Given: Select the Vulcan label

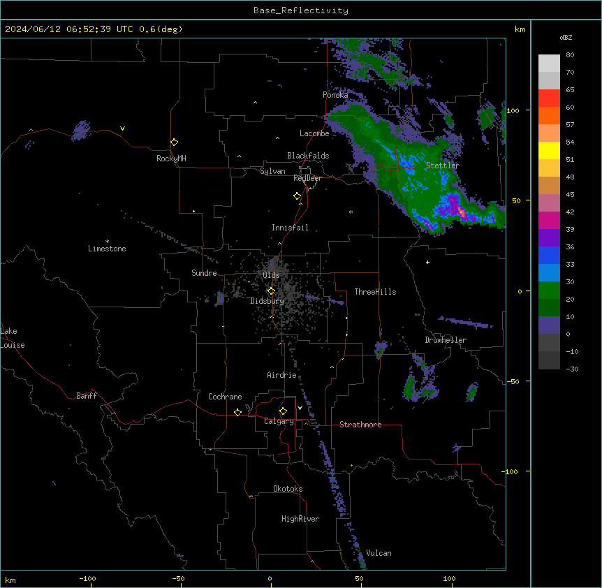Looking at the screenshot, I should (379, 553).
